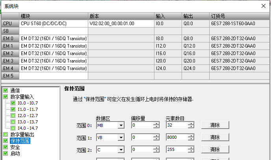
Task: Toggle the 数字量输出 checkbox
Action: pyautogui.click(x=6, y=134)
